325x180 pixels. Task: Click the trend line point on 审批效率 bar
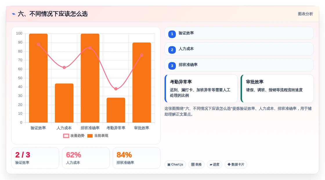pyautogui.click(x=142, y=55)
